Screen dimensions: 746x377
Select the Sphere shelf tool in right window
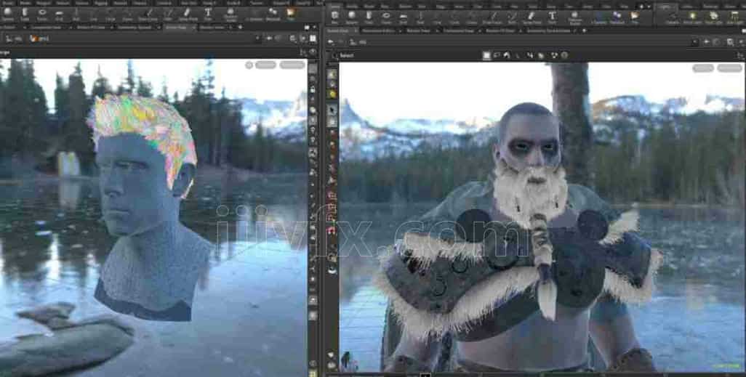[x=352, y=17]
